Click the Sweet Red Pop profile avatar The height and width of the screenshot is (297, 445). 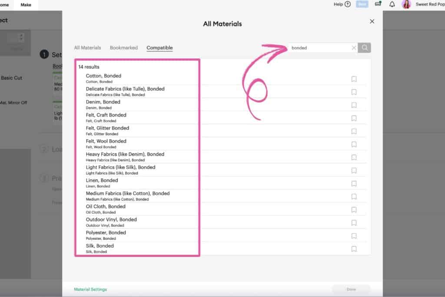click(x=406, y=4)
